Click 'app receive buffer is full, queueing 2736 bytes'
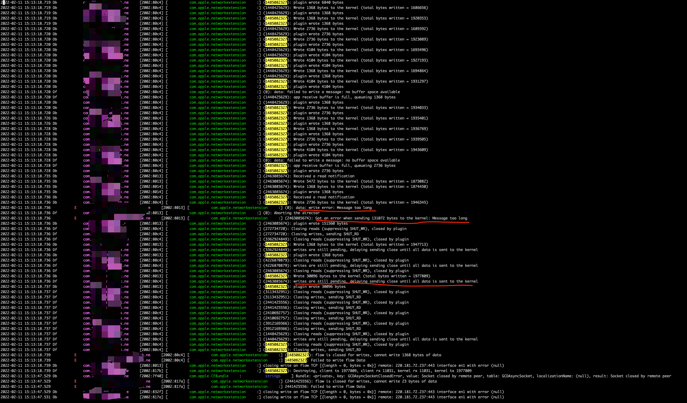 [344, 166]
